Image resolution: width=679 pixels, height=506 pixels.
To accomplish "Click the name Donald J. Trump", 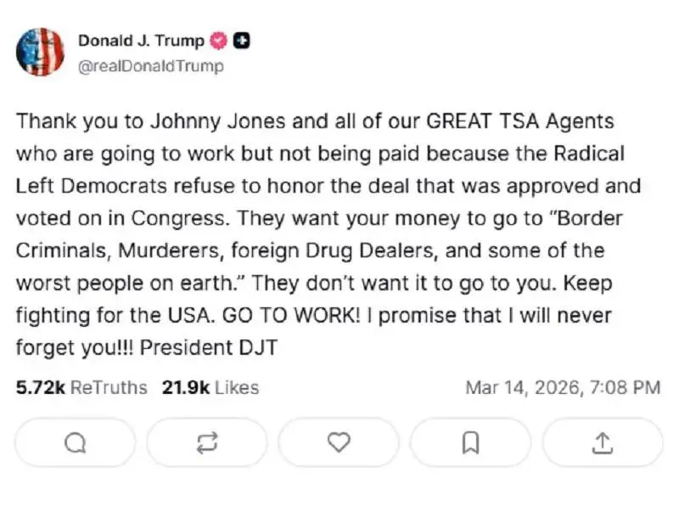I will [143, 38].
